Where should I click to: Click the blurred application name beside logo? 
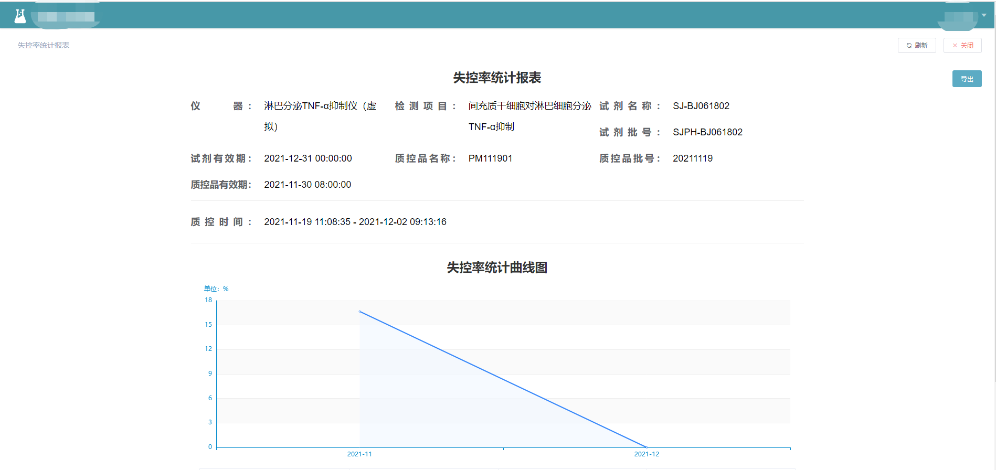(66, 17)
